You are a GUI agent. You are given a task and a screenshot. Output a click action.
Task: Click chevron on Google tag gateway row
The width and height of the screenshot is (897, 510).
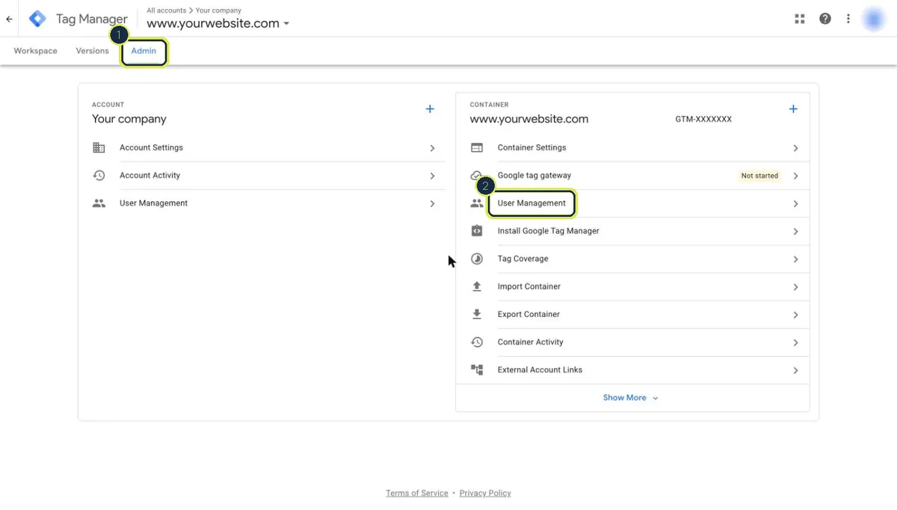pos(795,176)
